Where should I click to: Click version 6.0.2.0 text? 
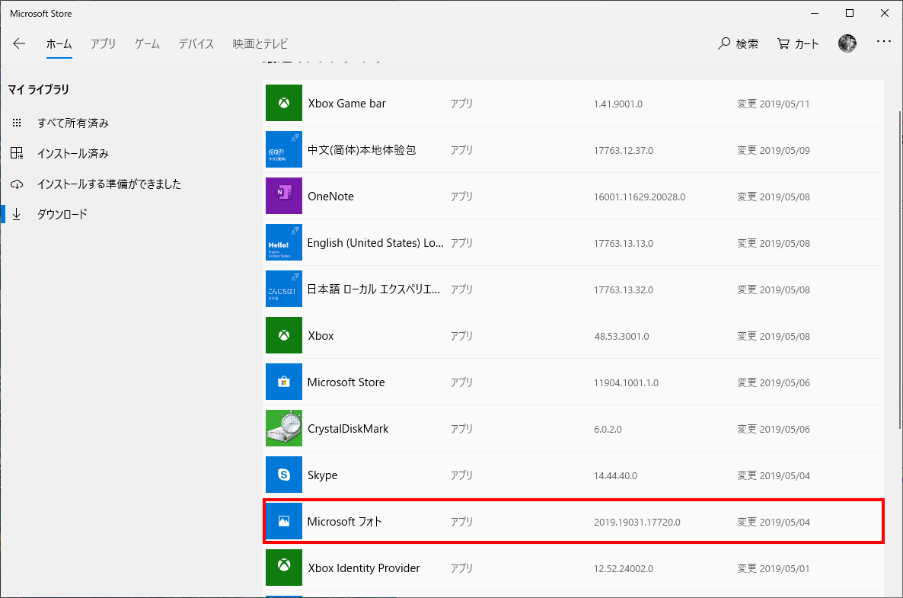point(608,429)
